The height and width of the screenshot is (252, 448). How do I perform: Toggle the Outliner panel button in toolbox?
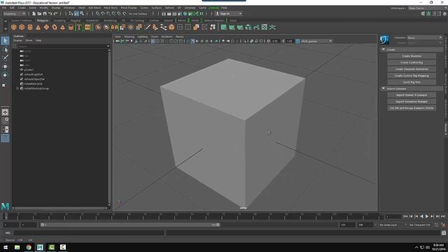click(x=5, y=139)
